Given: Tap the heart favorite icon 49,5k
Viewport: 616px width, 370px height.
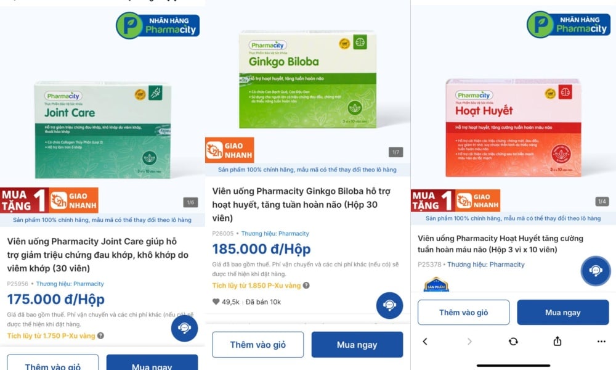Looking at the screenshot, I should (x=216, y=302).
